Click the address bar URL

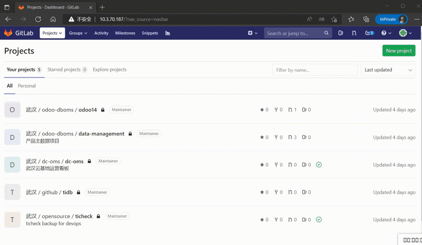point(134,19)
